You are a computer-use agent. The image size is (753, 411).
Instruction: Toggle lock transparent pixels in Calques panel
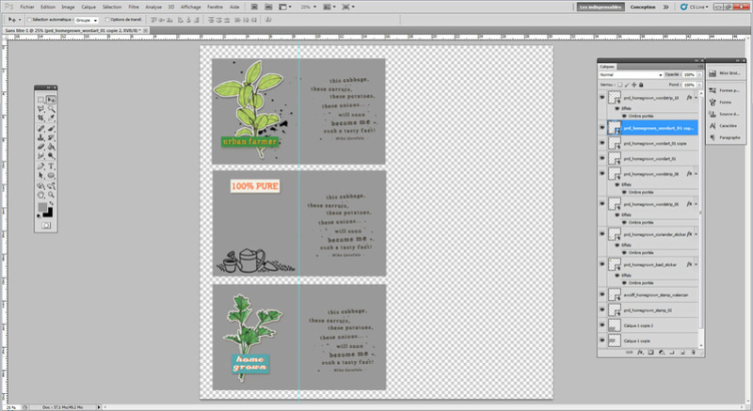(619, 85)
